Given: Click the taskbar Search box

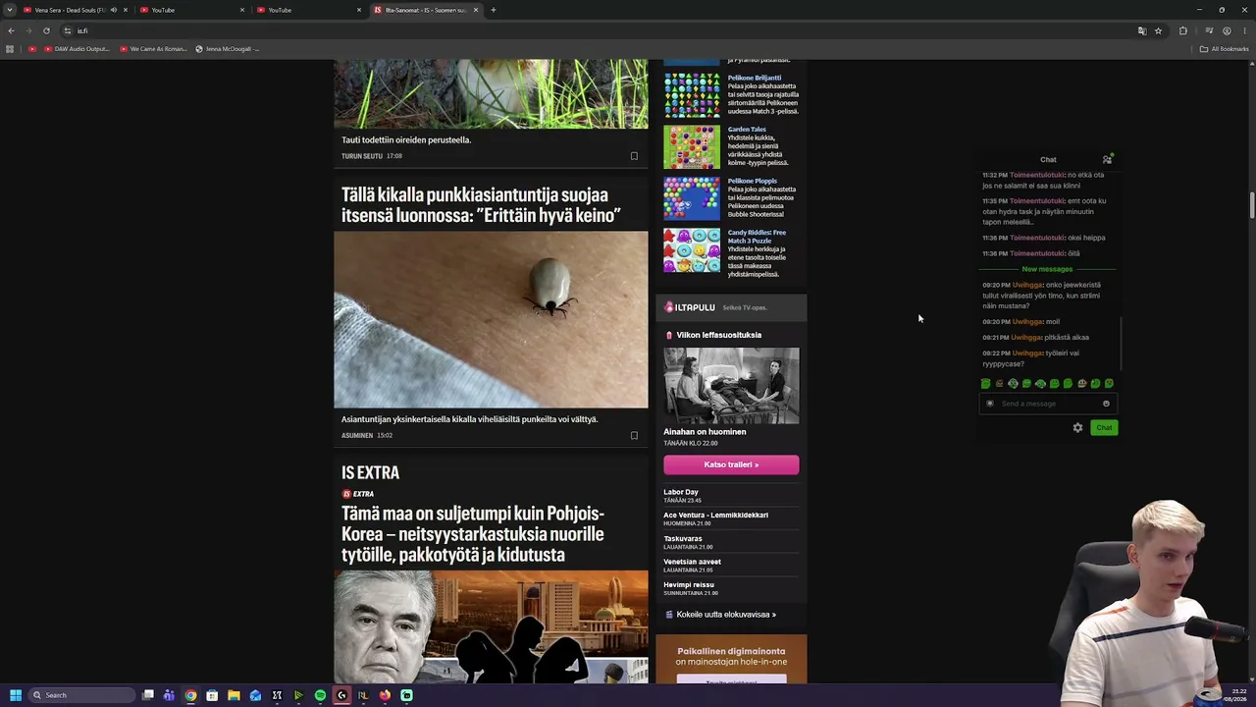Looking at the screenshot, I should pos(82,695).
